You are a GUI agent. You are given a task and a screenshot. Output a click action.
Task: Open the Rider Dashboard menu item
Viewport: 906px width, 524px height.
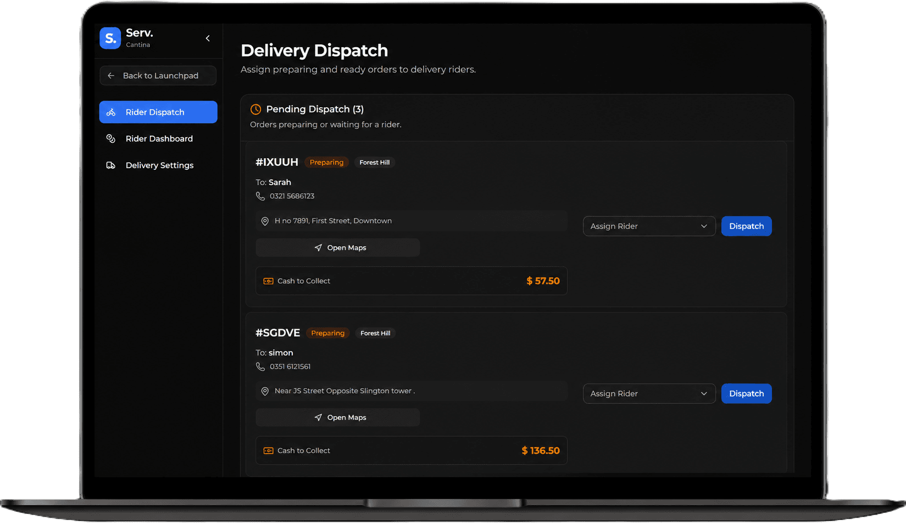pos(158,138)
